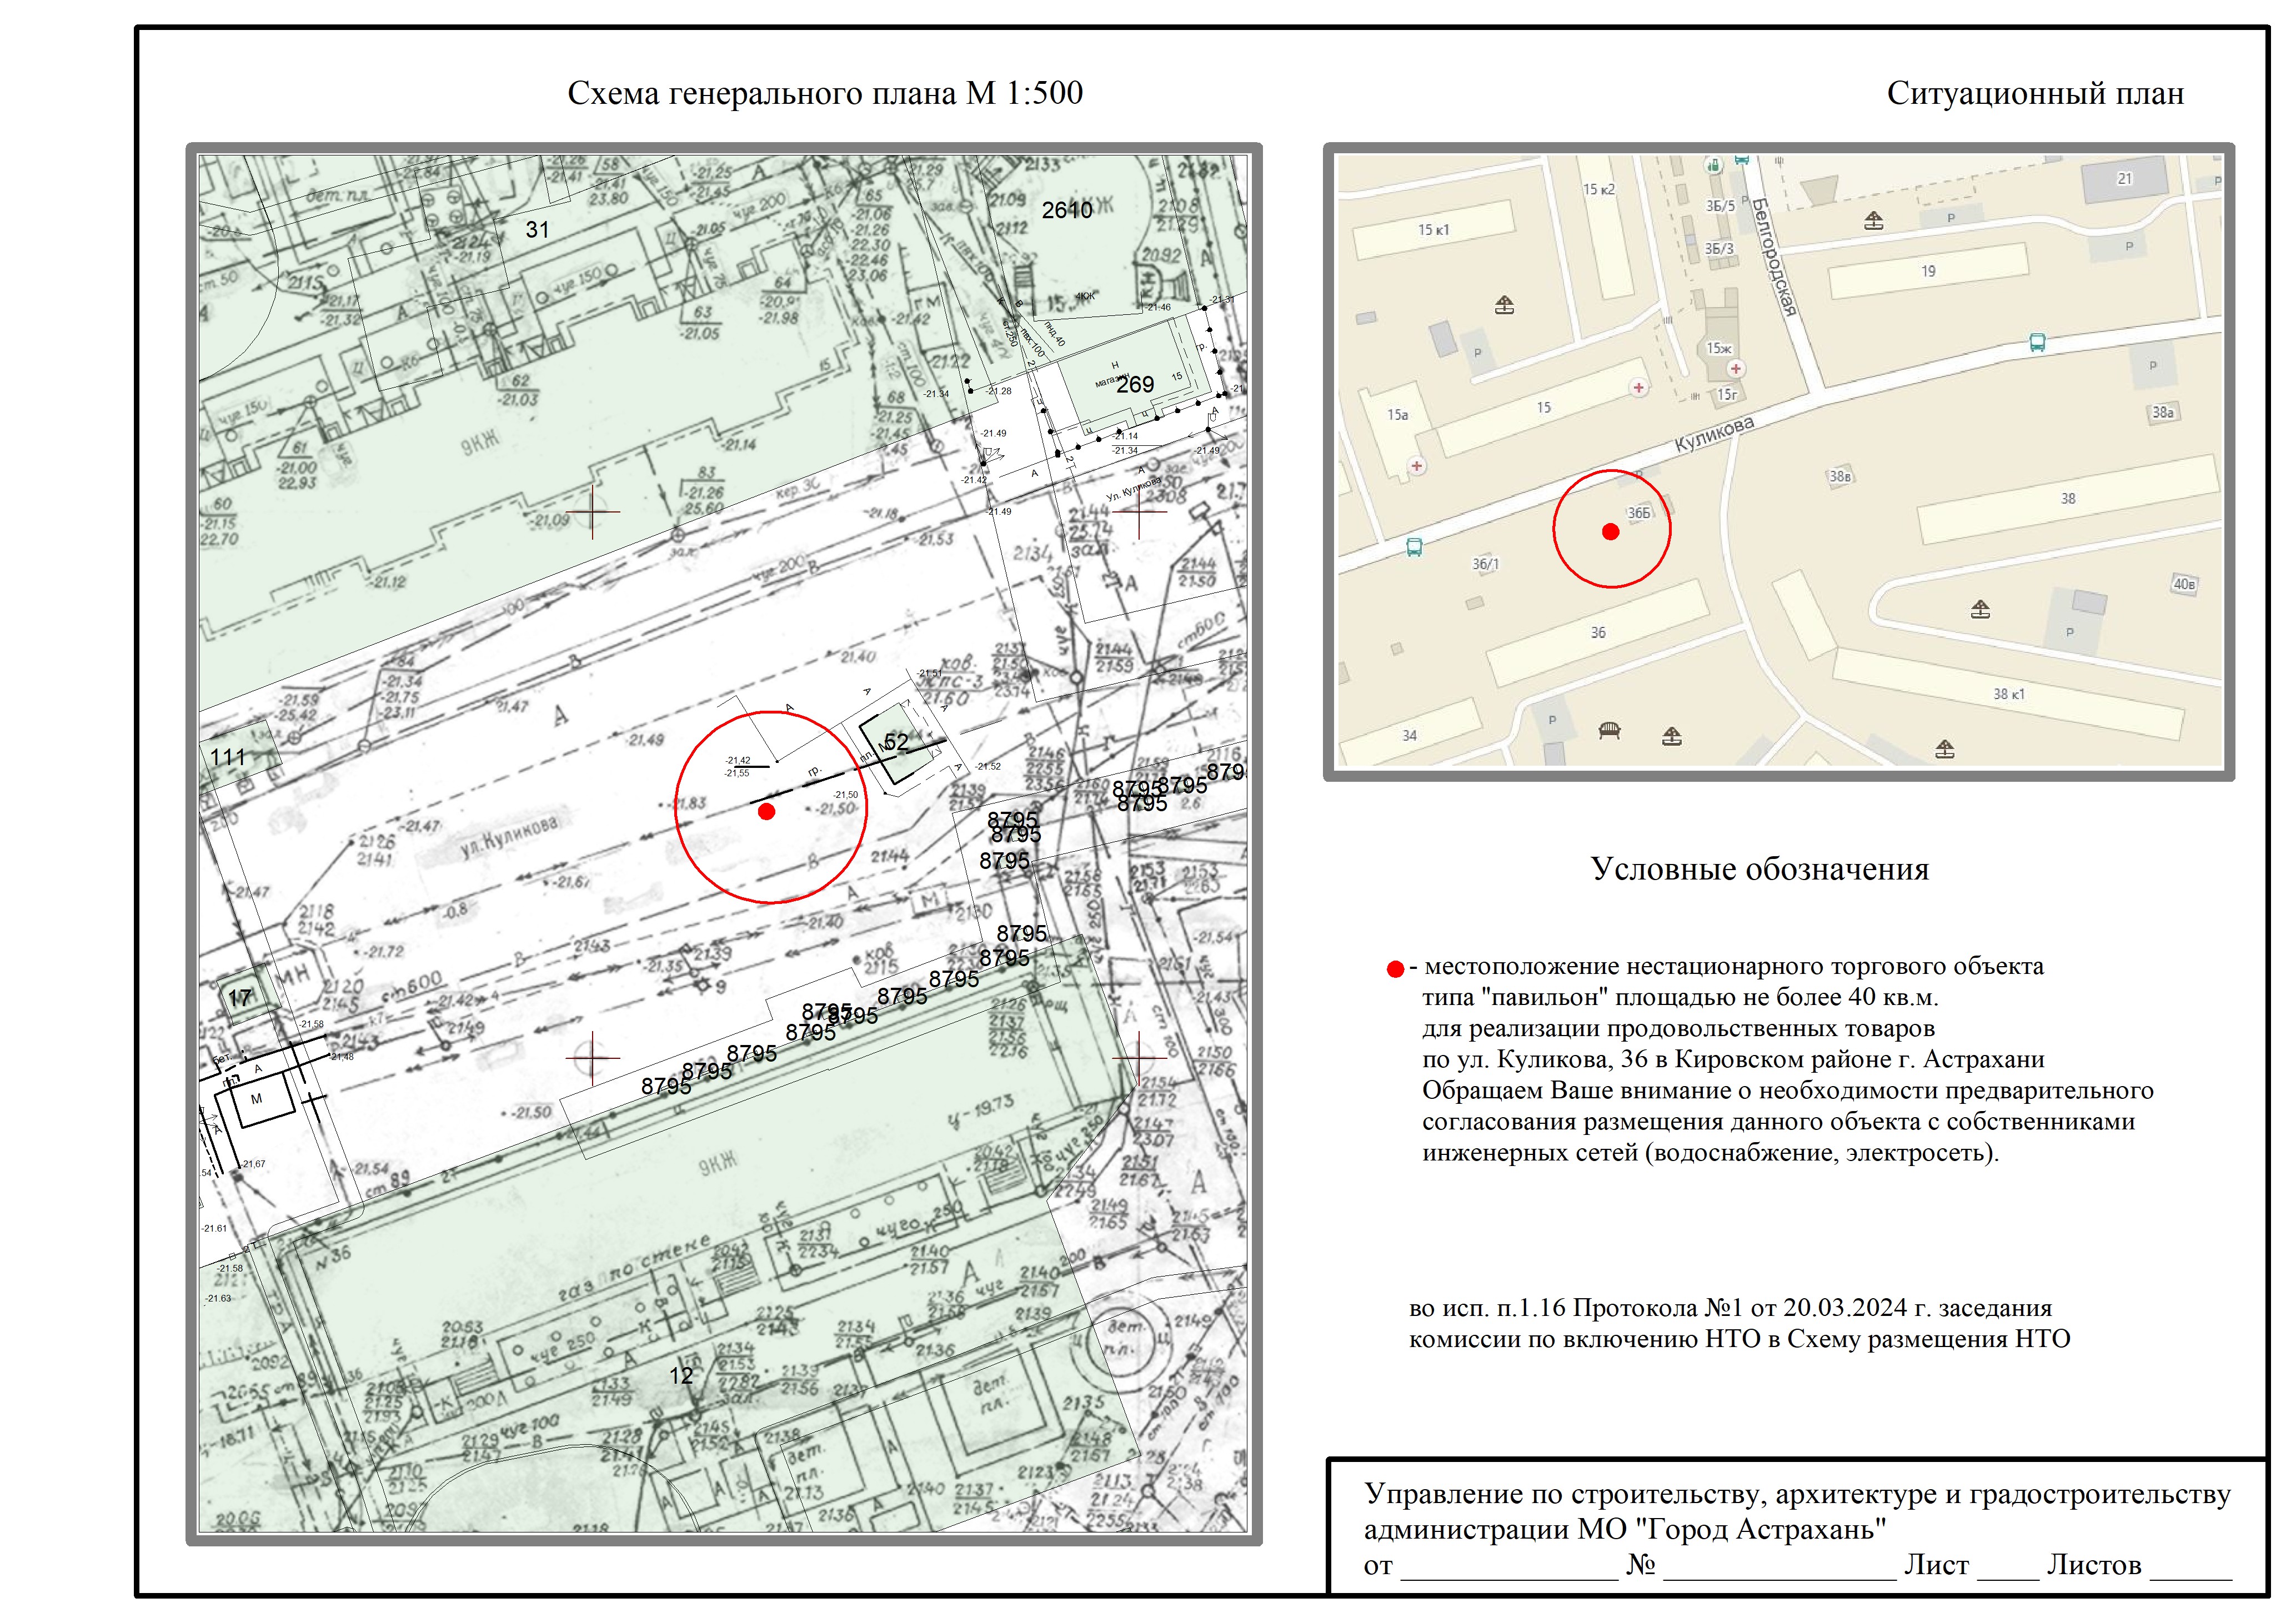The width and height of the screenshot is (2296, 1623).
Task: Click the medical cross icon at 15ж
Action: click(1736, 369)
